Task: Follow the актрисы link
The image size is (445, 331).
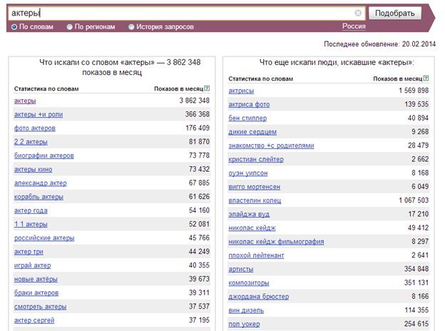Action: tap(241, 91)
